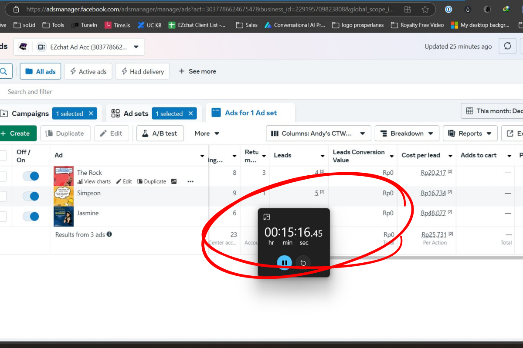The image size is (523, 348).
Task: Click View charts under The Rock ad
Action: (x=94, y=181)
